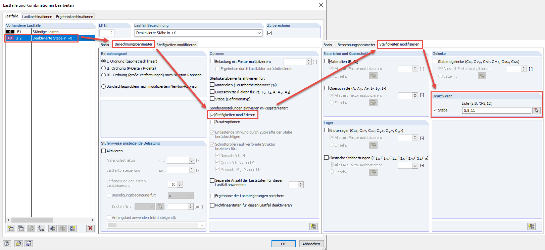545x250 pixels.
Task: Select load case LF2 Deaktivierte Stäbe in +X
Action: [x=51, y=38]
